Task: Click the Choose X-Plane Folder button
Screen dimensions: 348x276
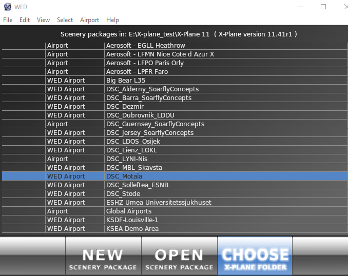Action: [255, 256]
